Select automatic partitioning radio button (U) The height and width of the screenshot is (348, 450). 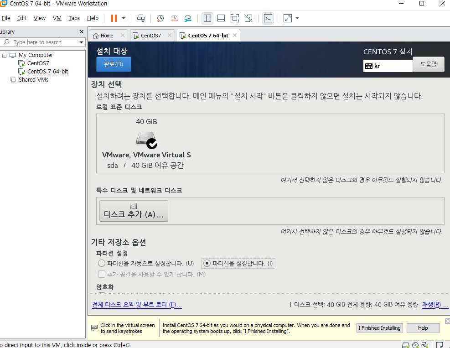pyautogui.click(x=102, y=263)
